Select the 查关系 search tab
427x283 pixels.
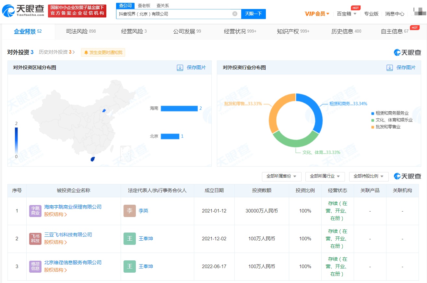(163, 5)
